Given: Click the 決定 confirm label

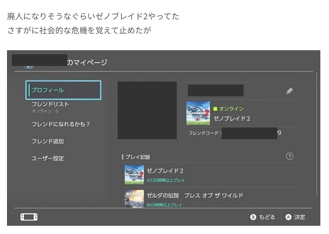Looking at the screenshot, I should coord(299,217).
